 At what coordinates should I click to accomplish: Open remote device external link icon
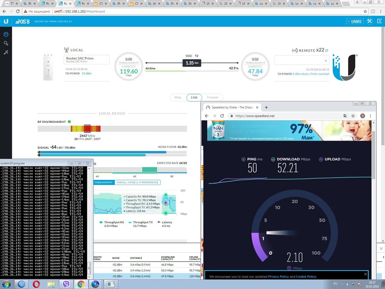[327, 50]
